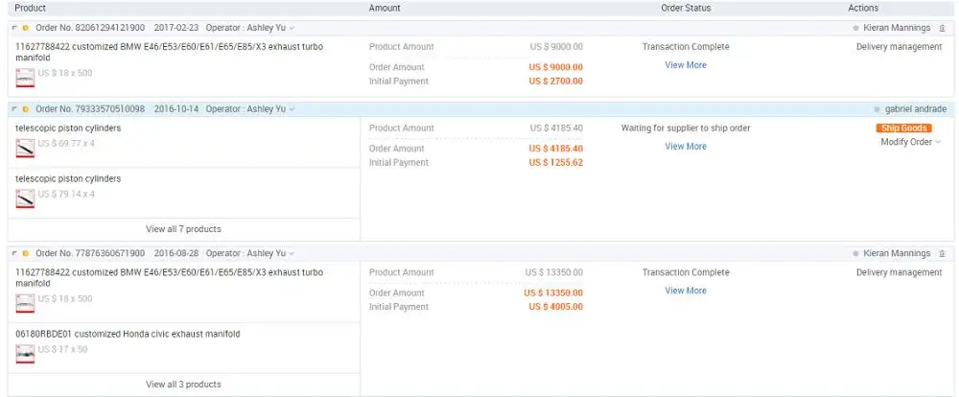Open the Modify Order dropdown
The image size is (959, 397).
(910, 142)
